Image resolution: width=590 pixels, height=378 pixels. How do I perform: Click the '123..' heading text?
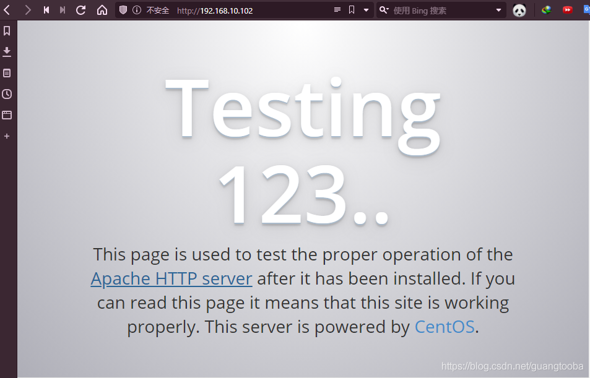pos(303,195)
